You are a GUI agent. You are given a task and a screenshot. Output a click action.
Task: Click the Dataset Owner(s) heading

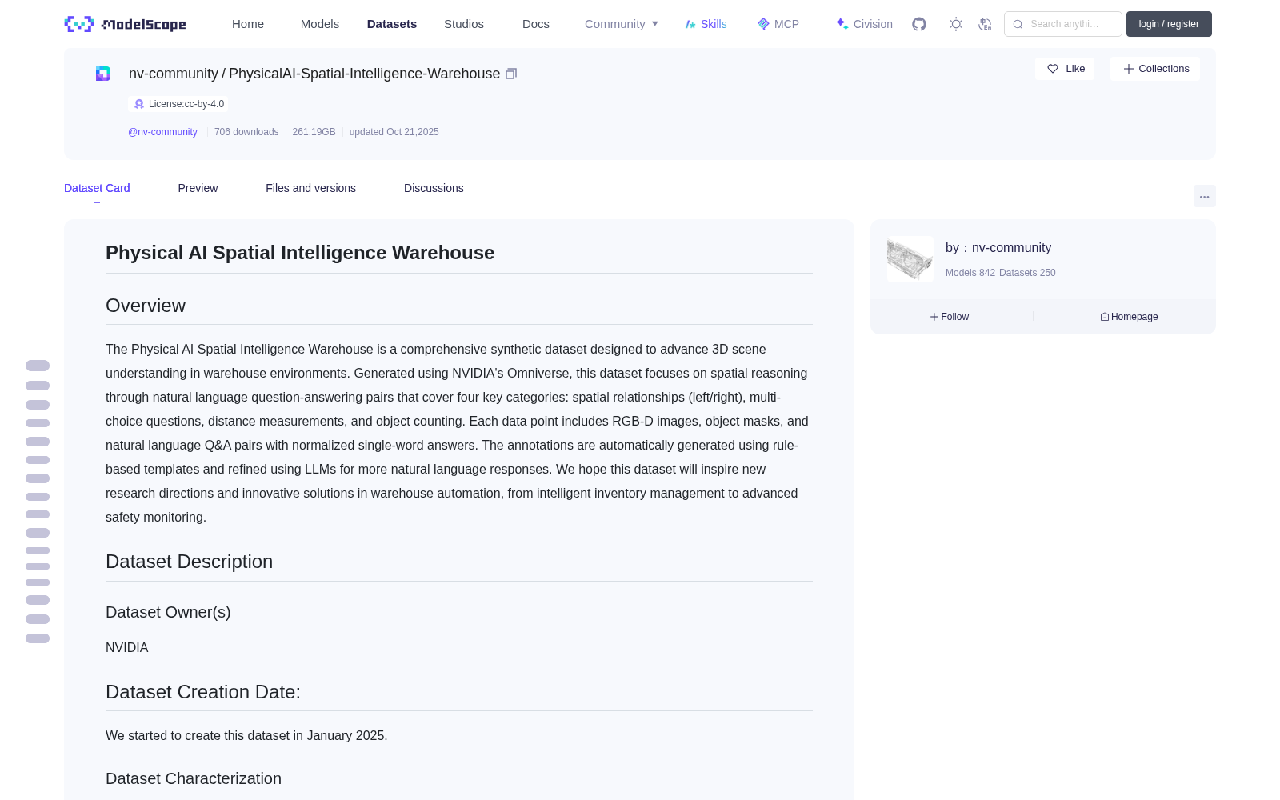click(168, 612)
